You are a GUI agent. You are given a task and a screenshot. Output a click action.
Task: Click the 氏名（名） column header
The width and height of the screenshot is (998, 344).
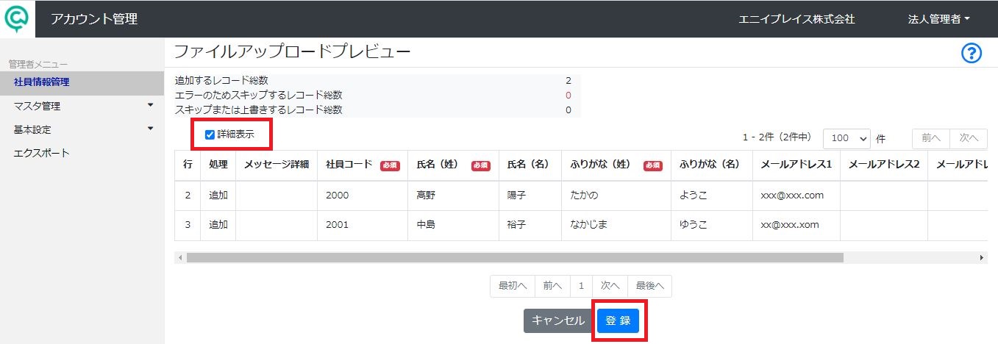tap(530, 165)
